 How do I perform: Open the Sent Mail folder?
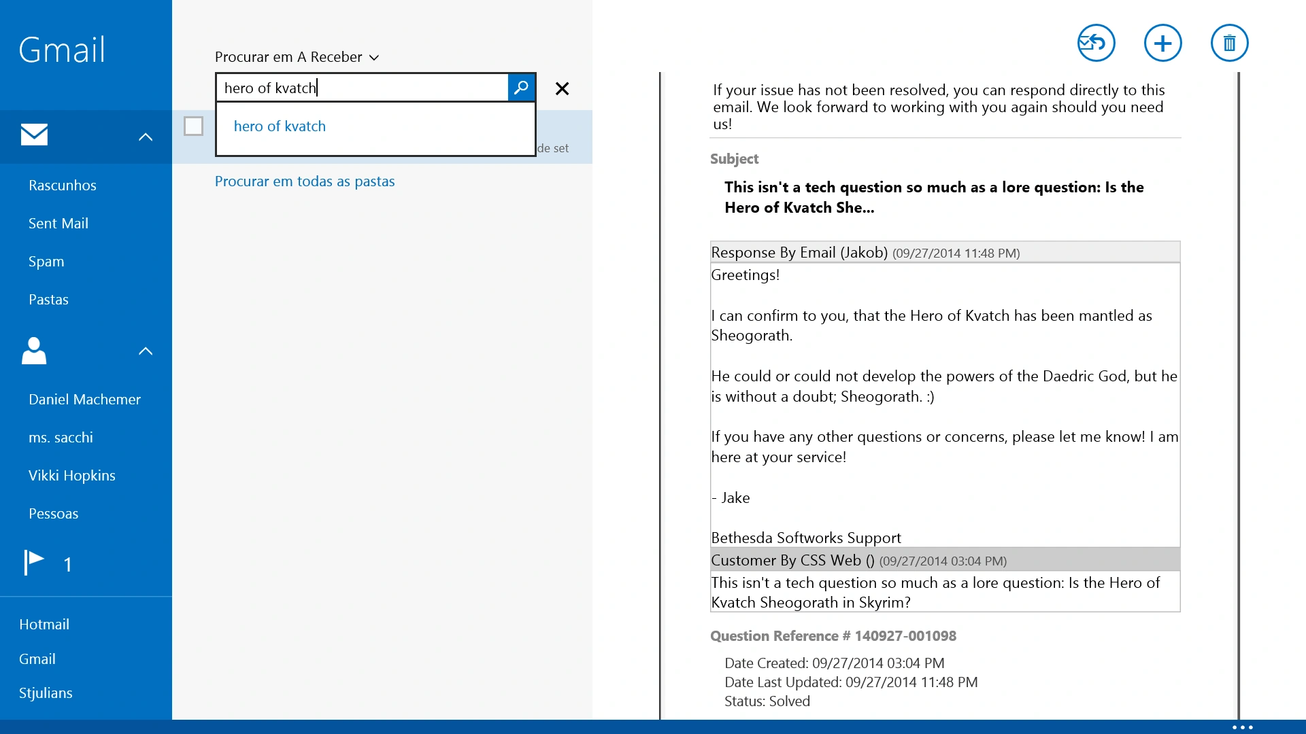(58, 223)
